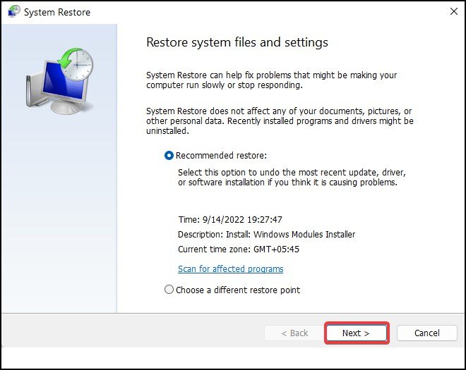
Task: Click the Next button
Action: pyautogui.click(x=357, y=333)
